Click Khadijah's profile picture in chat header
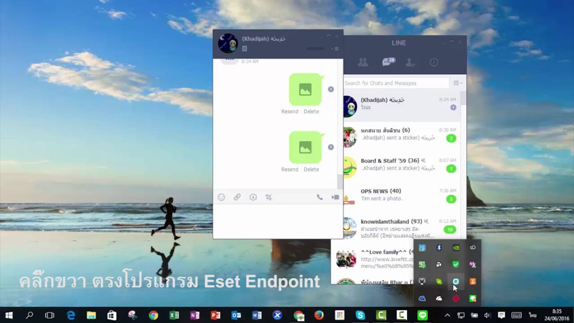The image size is (574, 323). pos(228,43)
